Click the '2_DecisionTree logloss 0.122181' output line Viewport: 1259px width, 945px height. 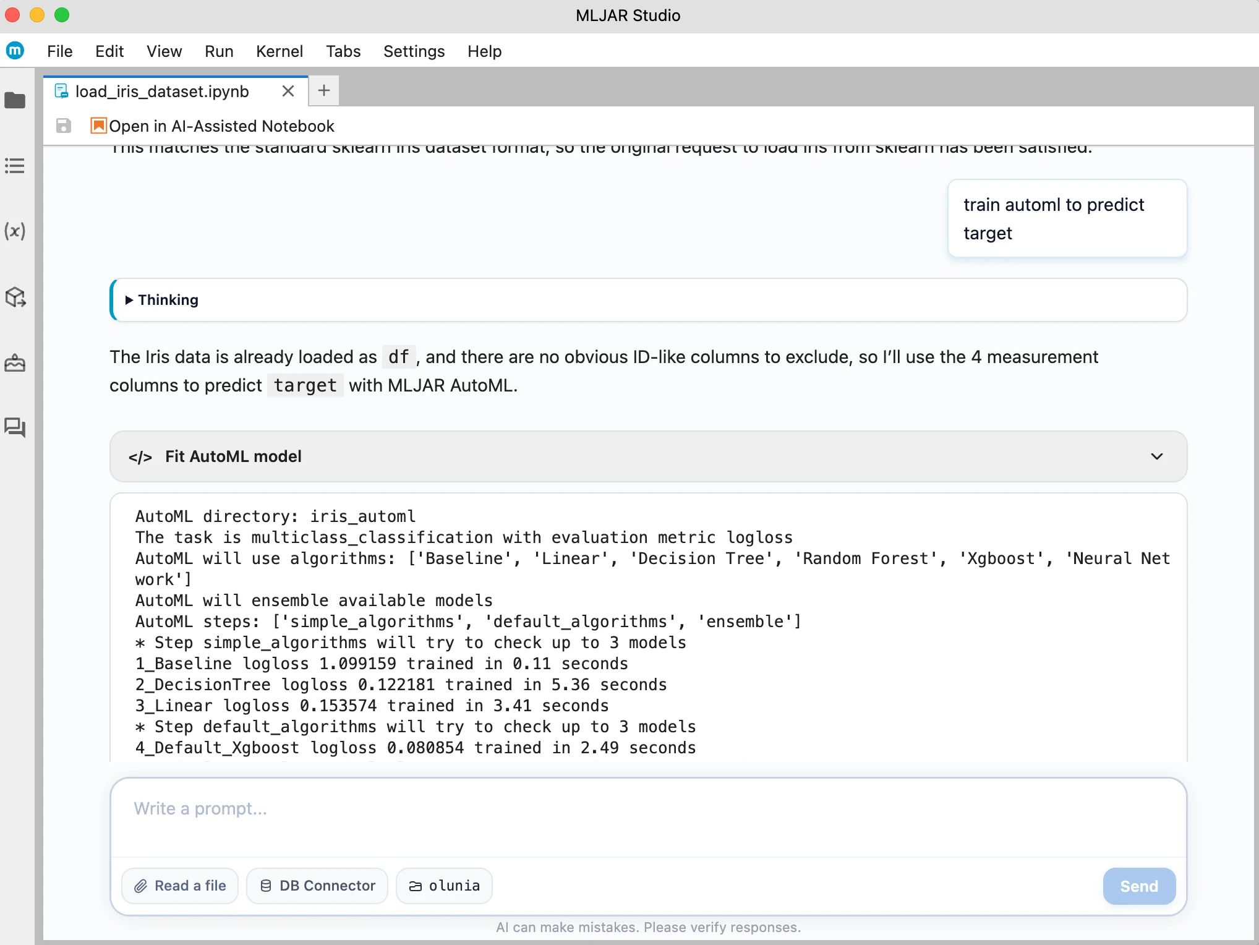[401, 685]
